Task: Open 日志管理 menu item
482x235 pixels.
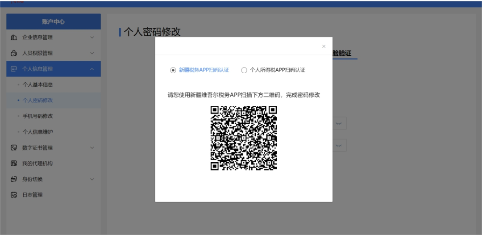Action: (54, 195)
